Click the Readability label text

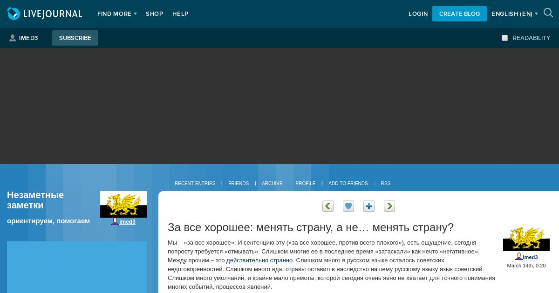532,38
